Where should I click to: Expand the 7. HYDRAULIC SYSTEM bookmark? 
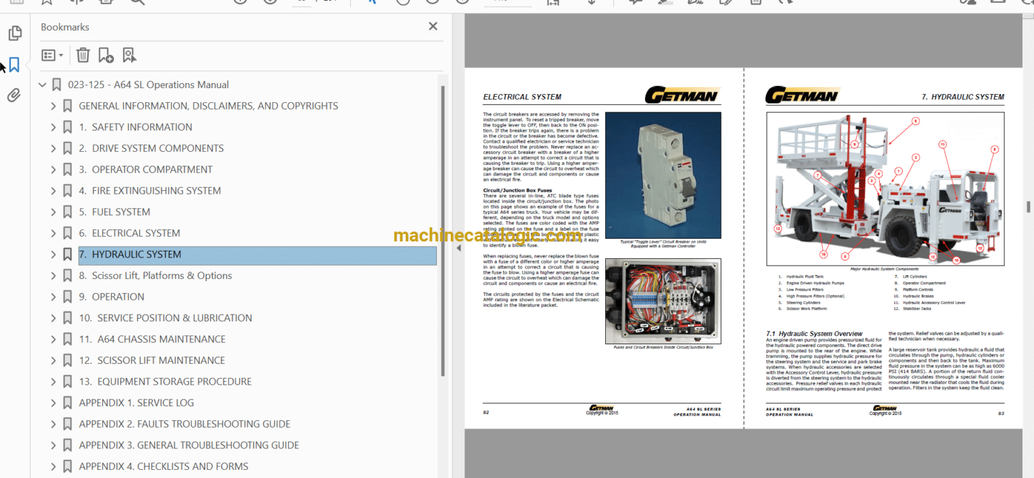54,255
